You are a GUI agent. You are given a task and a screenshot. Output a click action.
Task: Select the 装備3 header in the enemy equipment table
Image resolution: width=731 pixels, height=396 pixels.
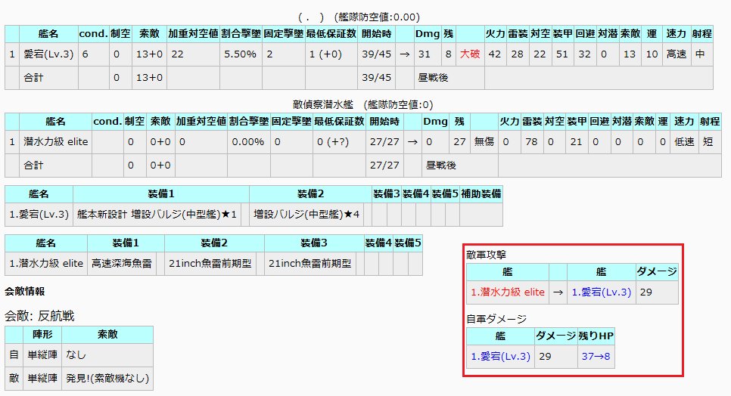pos(312,243)
